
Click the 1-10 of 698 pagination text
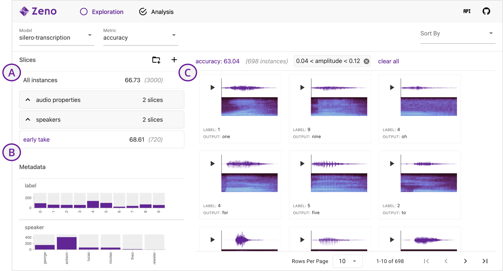[x=390, y=261]
